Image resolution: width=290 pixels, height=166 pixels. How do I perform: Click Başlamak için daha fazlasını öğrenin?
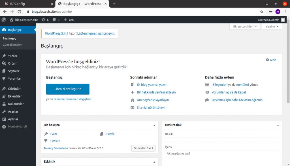click(237, 100)
